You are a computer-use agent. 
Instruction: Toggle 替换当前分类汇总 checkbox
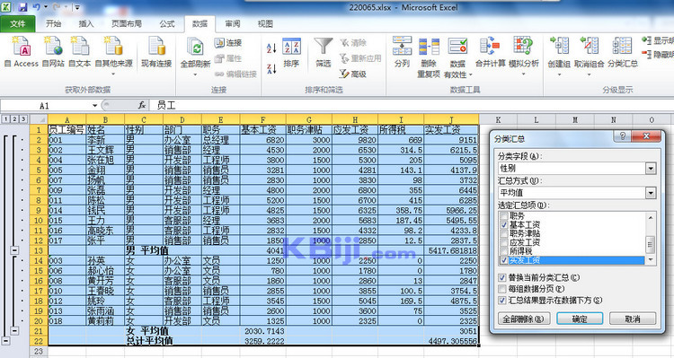pos(501,278)
